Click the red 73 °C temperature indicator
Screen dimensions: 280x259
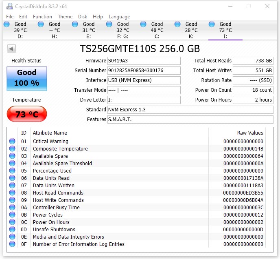tap(27, 114)
